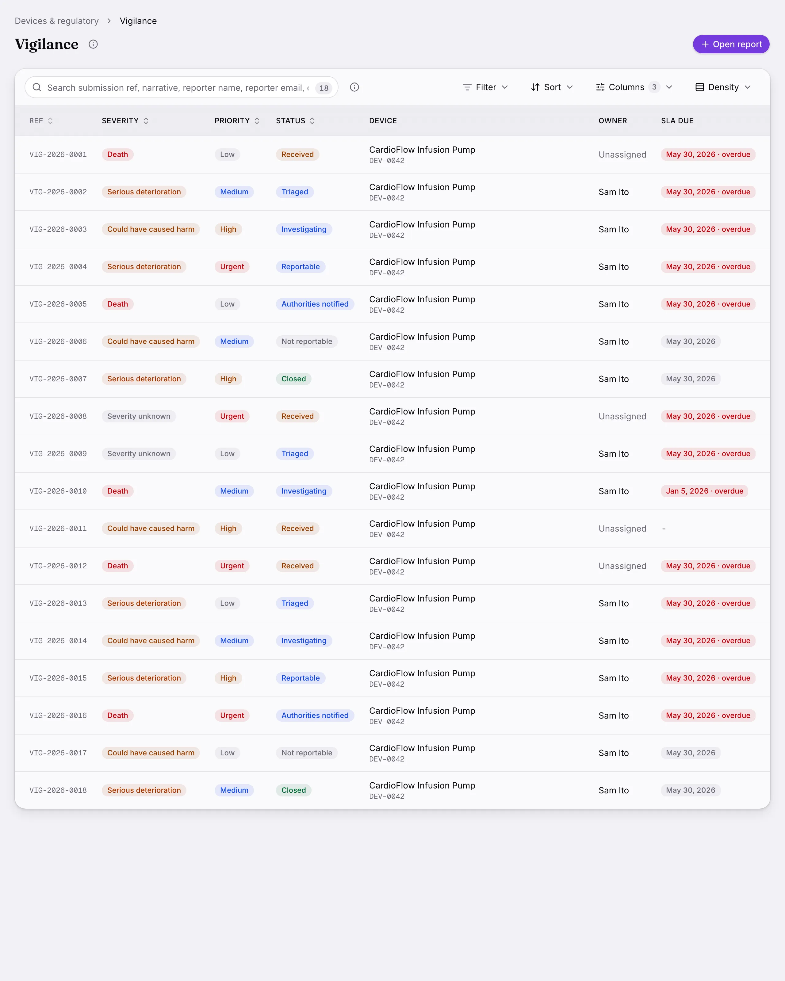
Task: Click the Jan 5, 2026 overdue badge
Action: pos(704,491)
